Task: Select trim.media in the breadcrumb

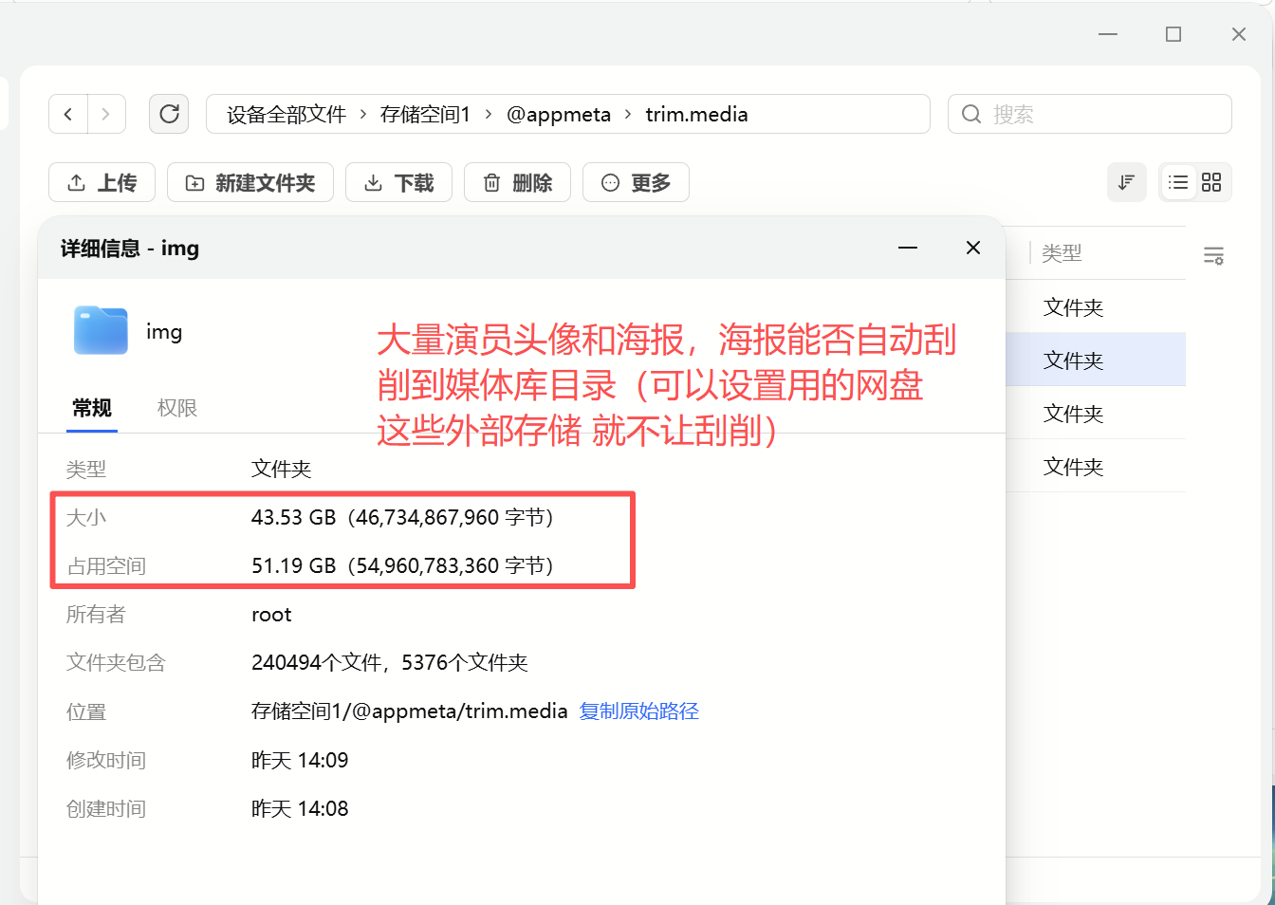Action: pos(696,115)
